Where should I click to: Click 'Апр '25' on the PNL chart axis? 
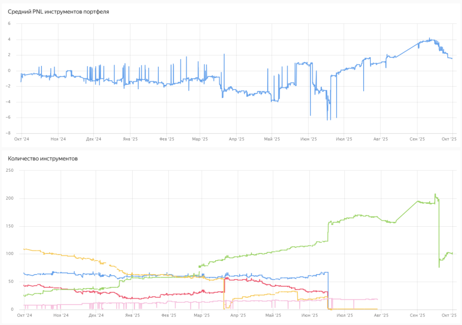point(236,139)
